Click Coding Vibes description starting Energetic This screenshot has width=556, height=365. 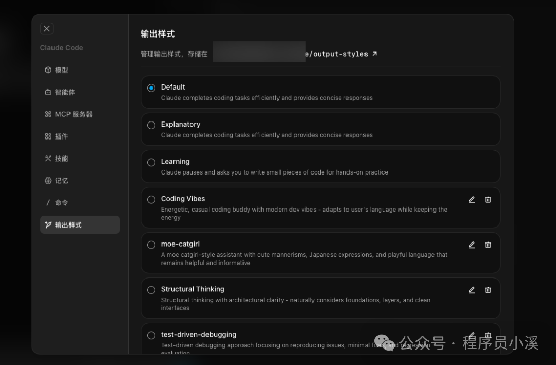coord(304,214)
